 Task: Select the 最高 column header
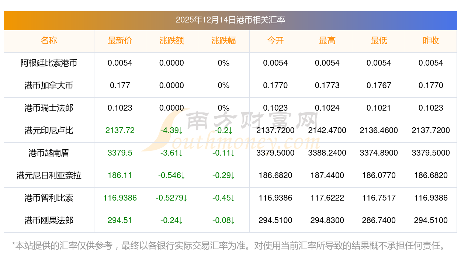(x=327, y=41)
